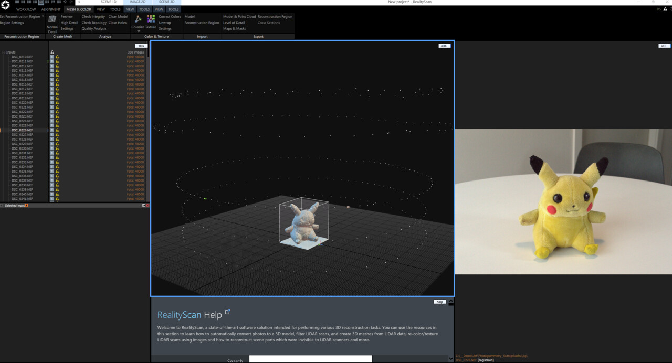The width and height of the screenshot is (672, 363).
Task: Select the first single-pane layout icon
Action: click(x=17, y=2)
